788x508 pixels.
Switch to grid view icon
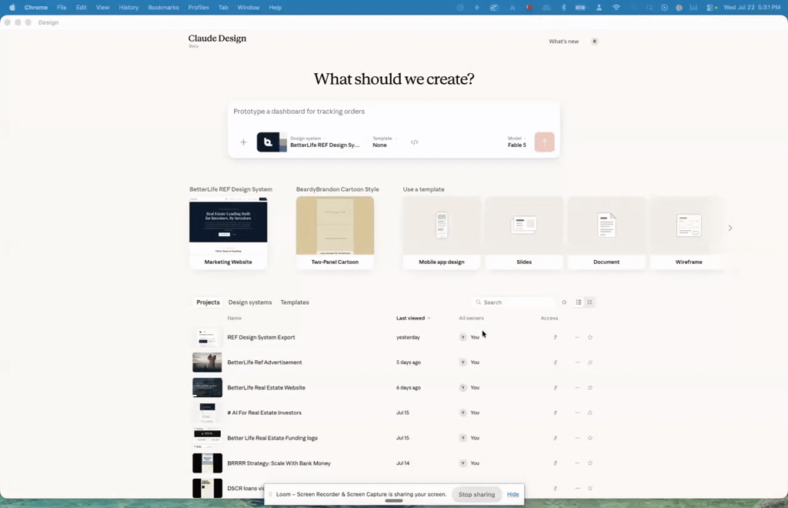tap(589, 302)
